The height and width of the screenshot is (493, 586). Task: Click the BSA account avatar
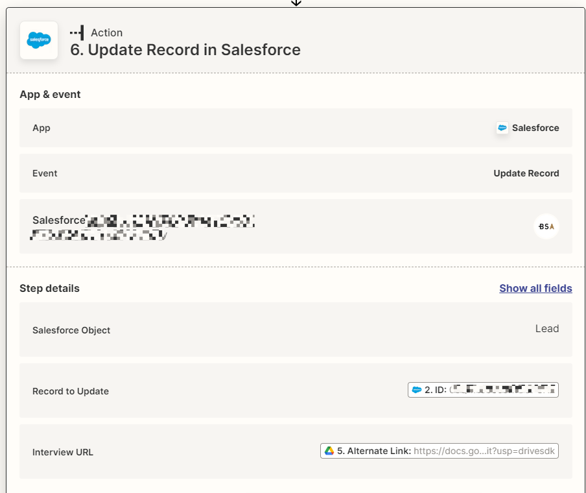[x=546, y=226]
